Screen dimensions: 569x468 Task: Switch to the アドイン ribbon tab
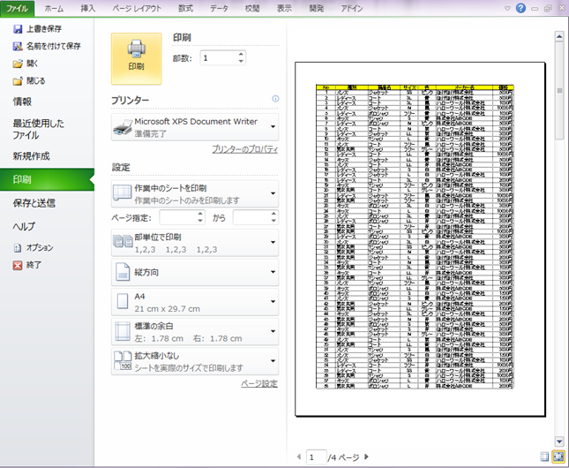click(x=352, y=9)
